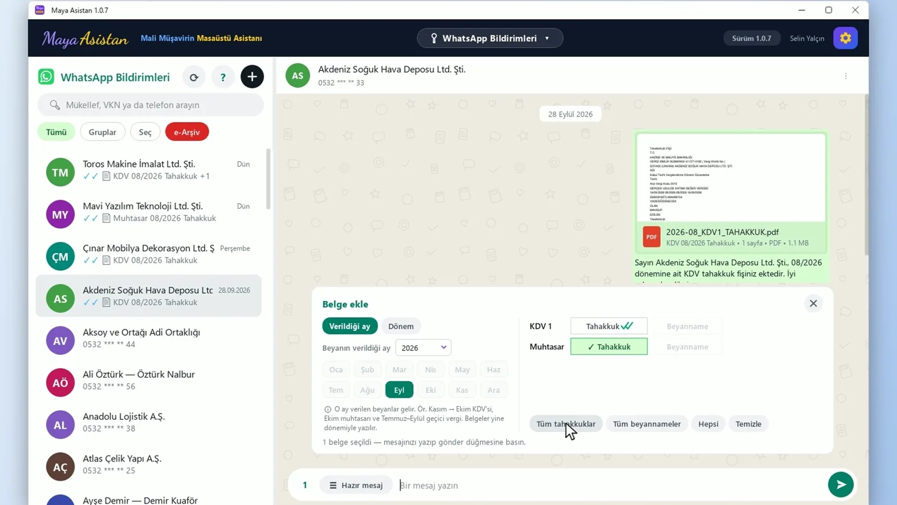Screen dimensions: 897x505
Task: Open the Akdeniz Soğuk Hava Deposu conversation
Action: point(149,296)
